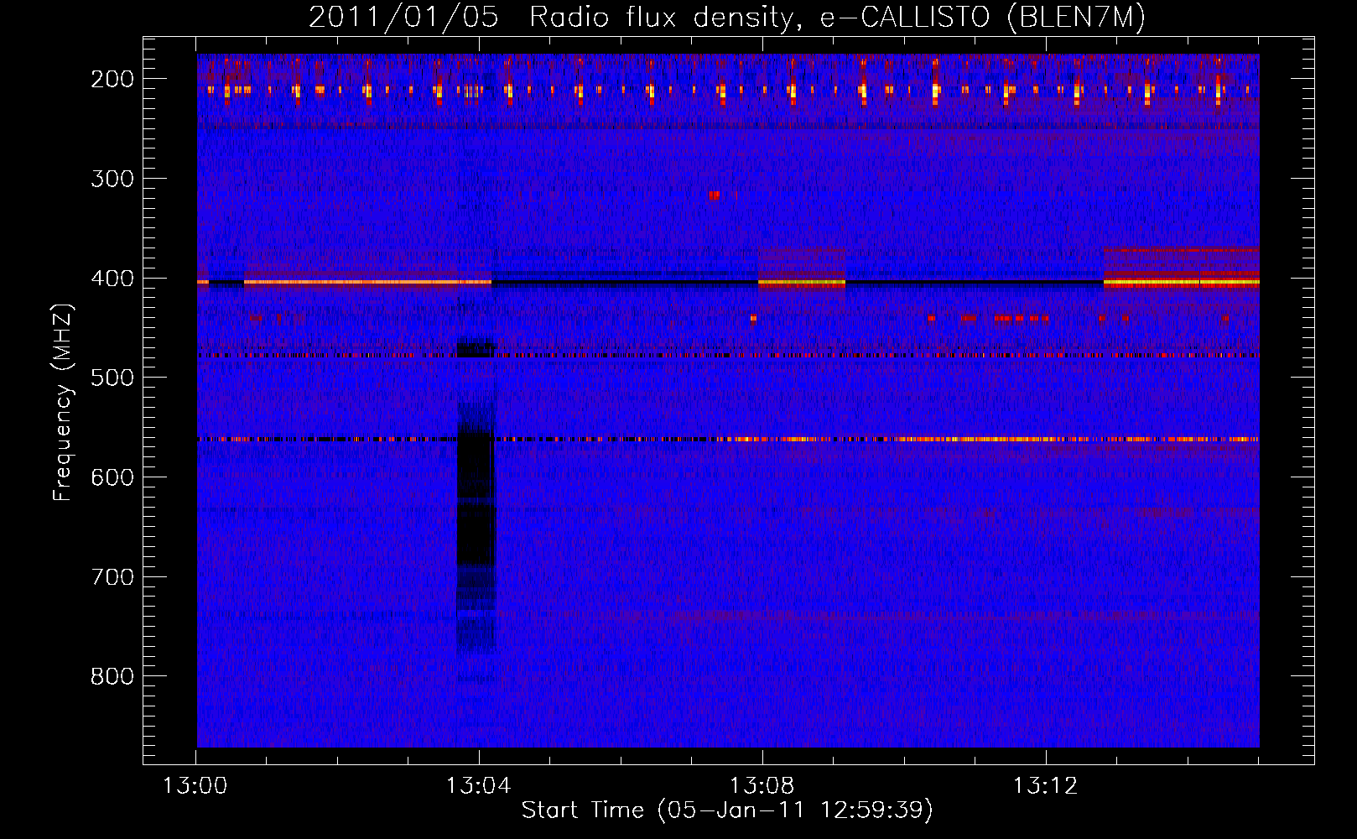Click the 13:08 time tick label
Image resolution: width=1357 pixels, height=839 pixels.
coord(762,786)
